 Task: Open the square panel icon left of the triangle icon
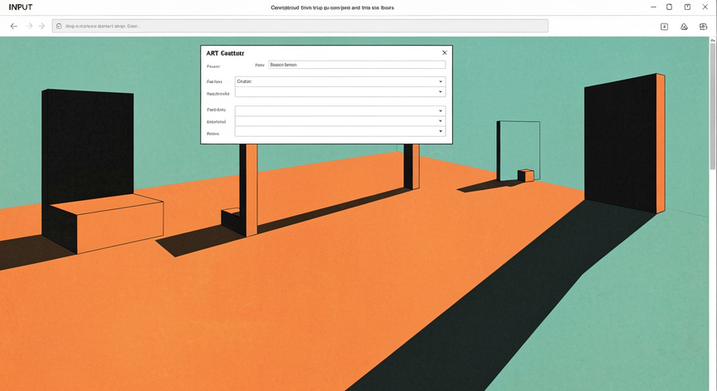[x=665, y=27]
